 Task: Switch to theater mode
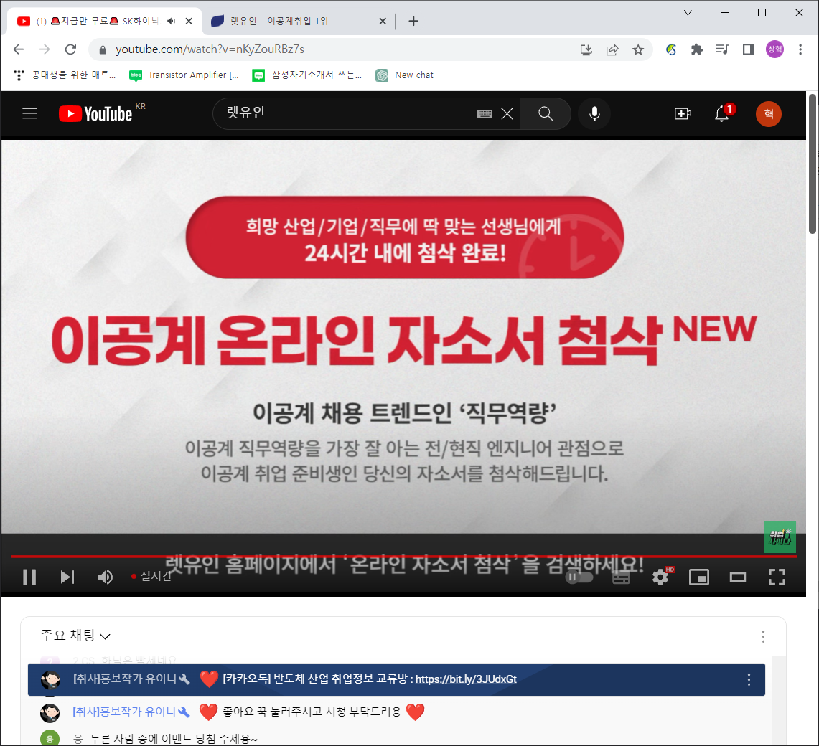coord(738,577)
